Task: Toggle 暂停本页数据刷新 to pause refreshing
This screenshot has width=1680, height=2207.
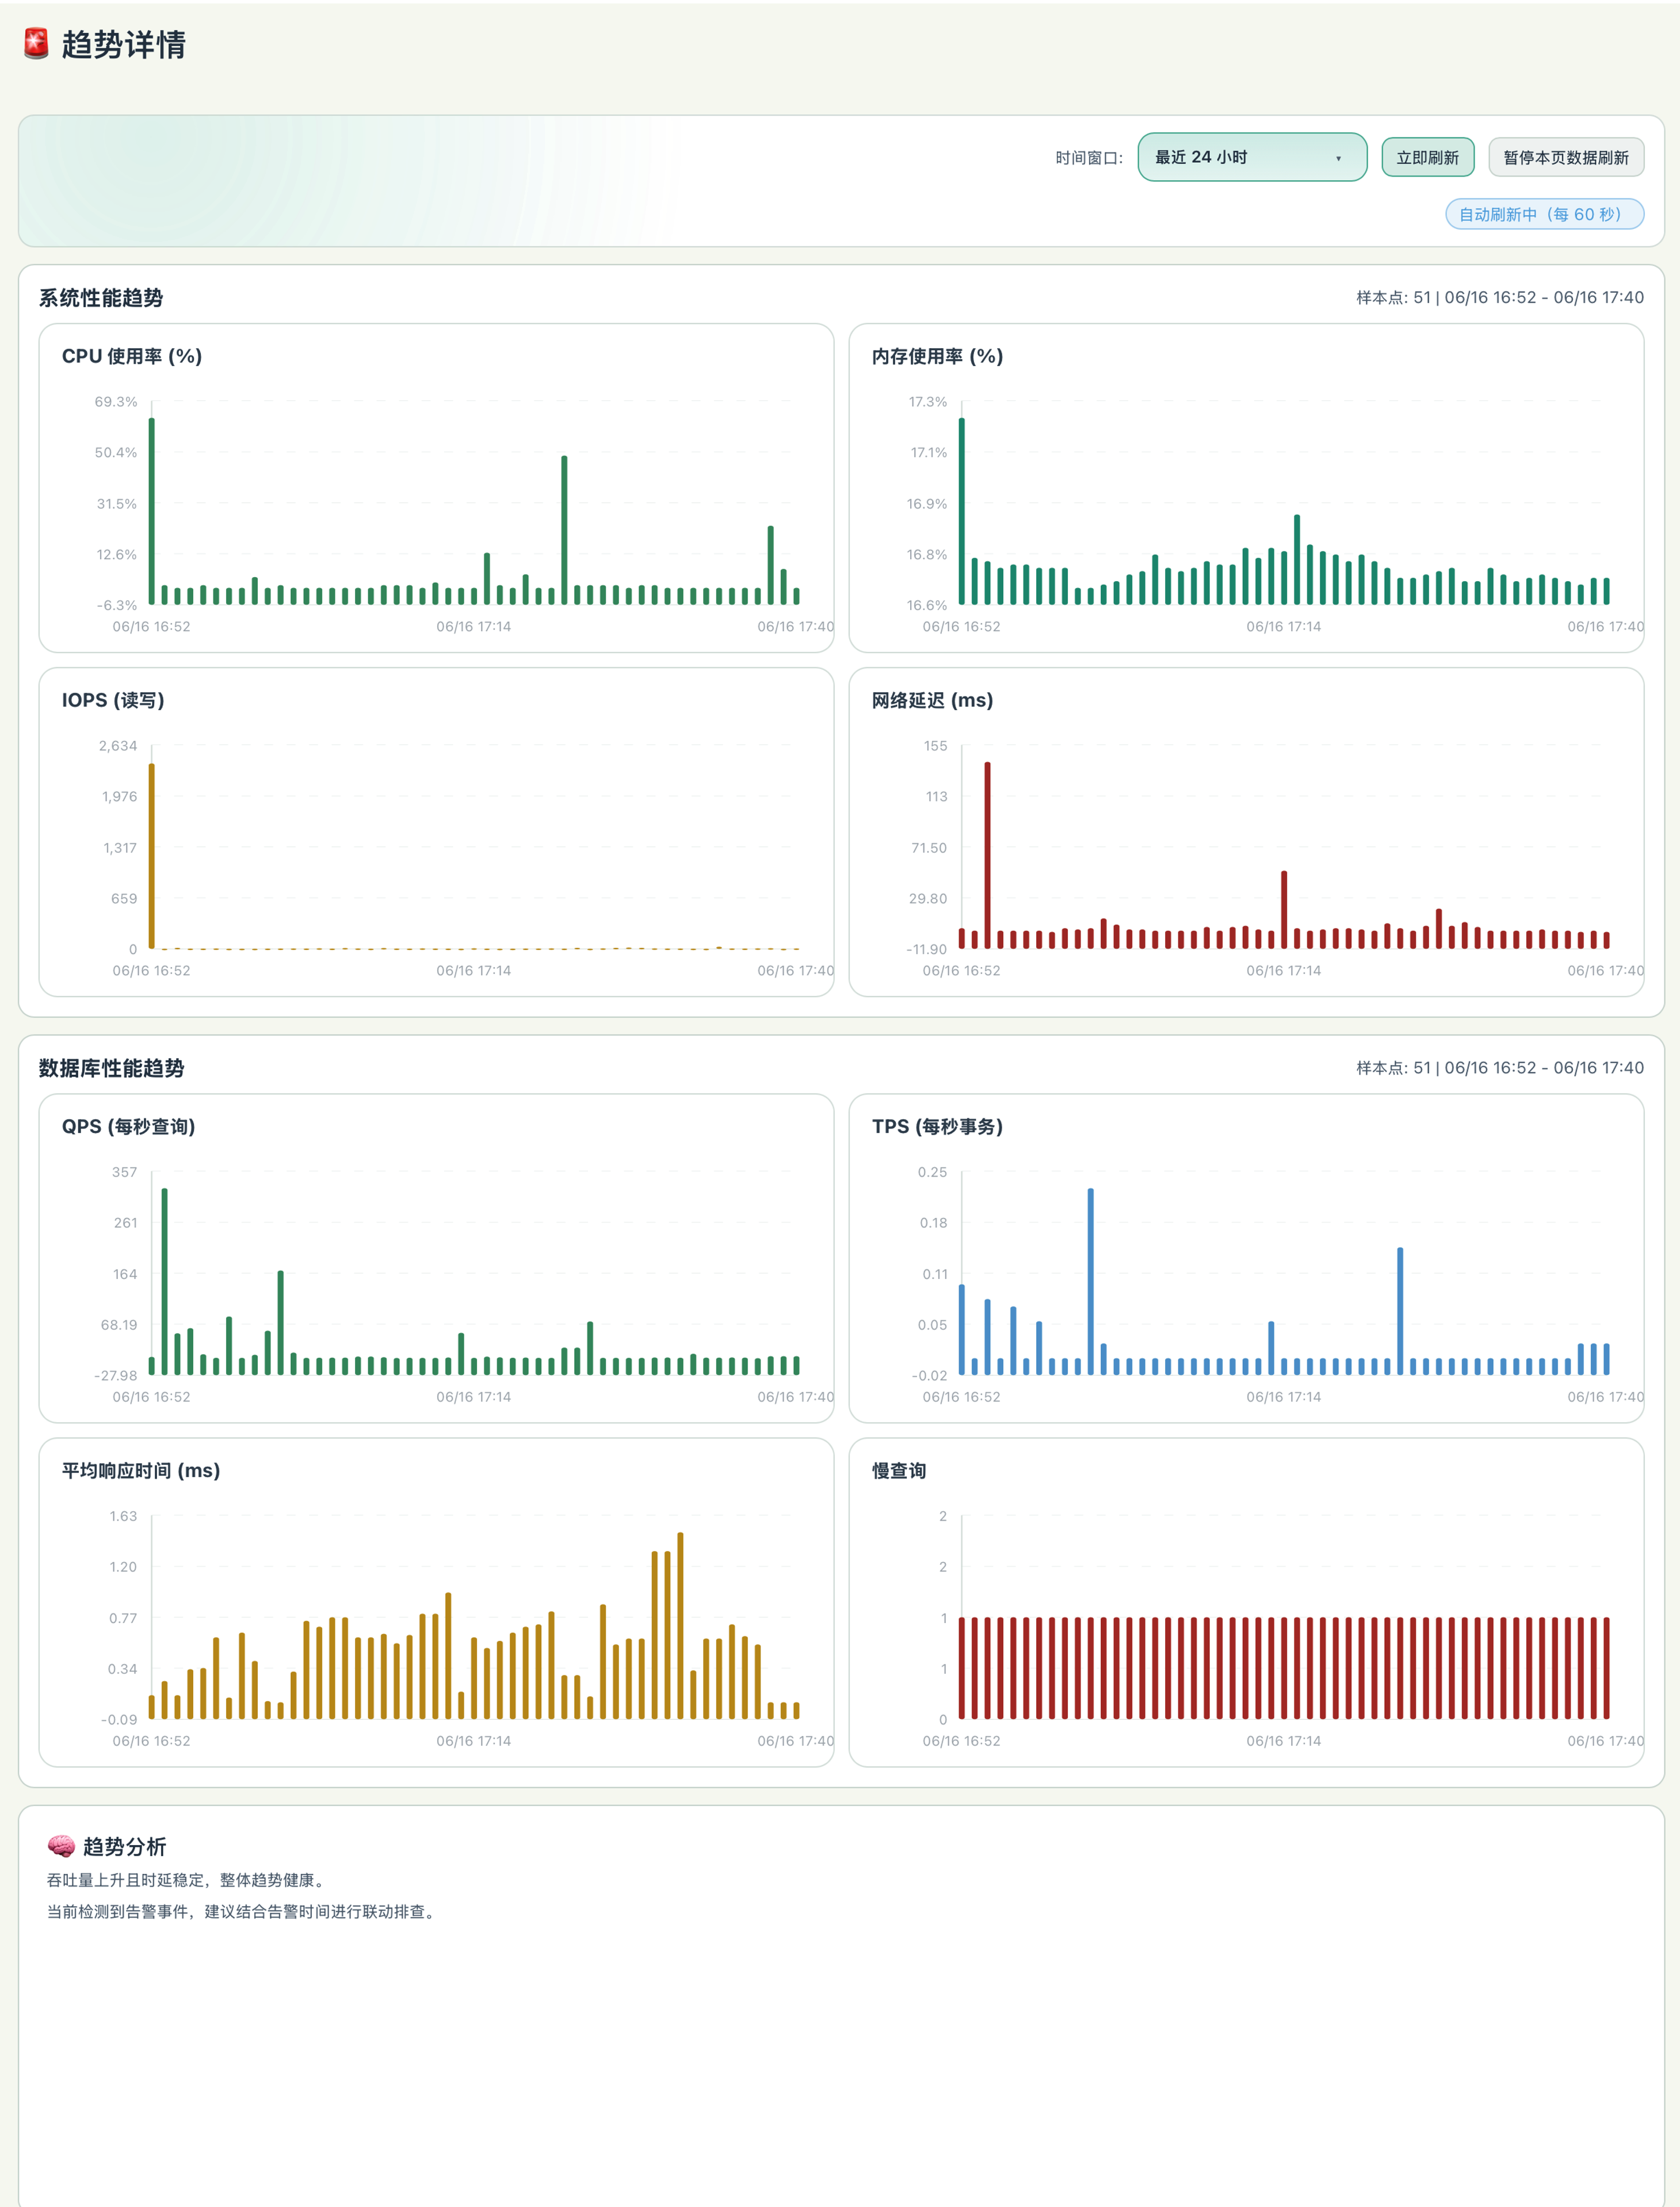Action: click(x=1565, y=157)
